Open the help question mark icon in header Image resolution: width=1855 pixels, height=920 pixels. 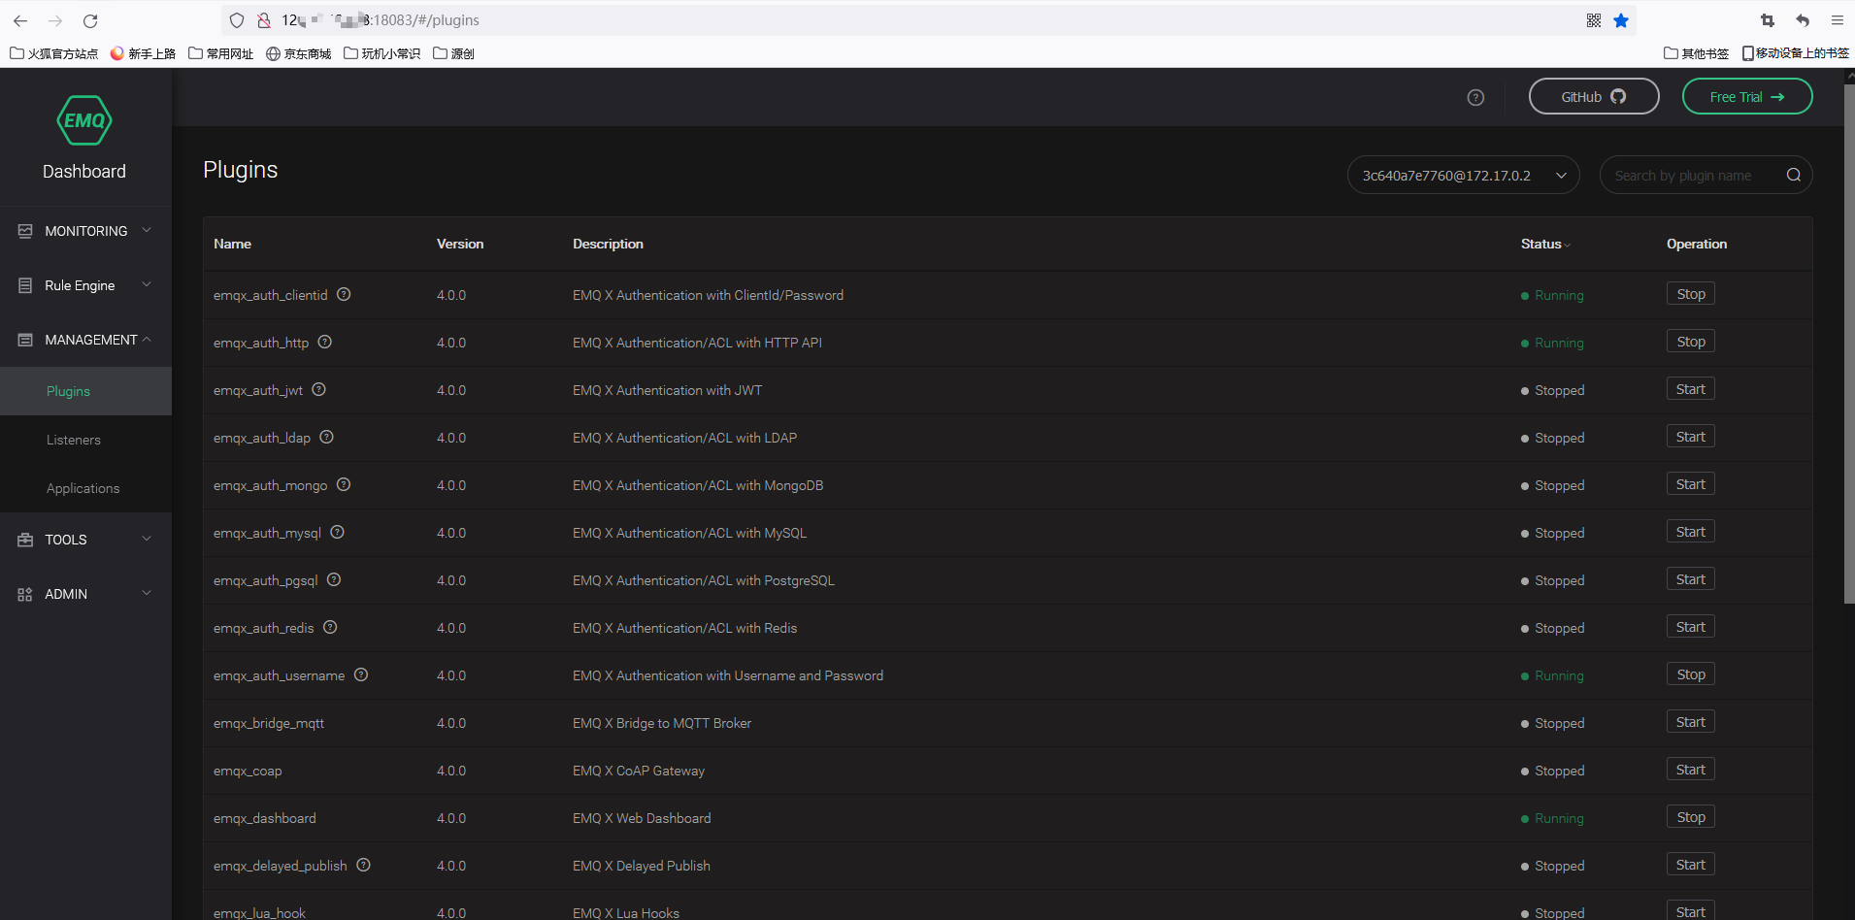[1475, 97]
